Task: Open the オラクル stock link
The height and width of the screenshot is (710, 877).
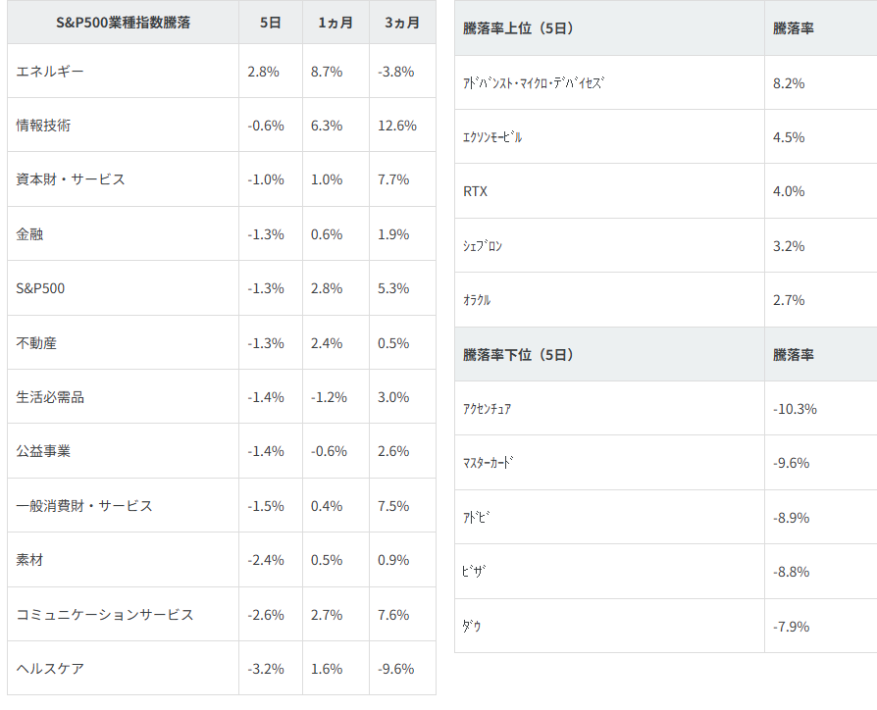Action: [x=477, y=300]
